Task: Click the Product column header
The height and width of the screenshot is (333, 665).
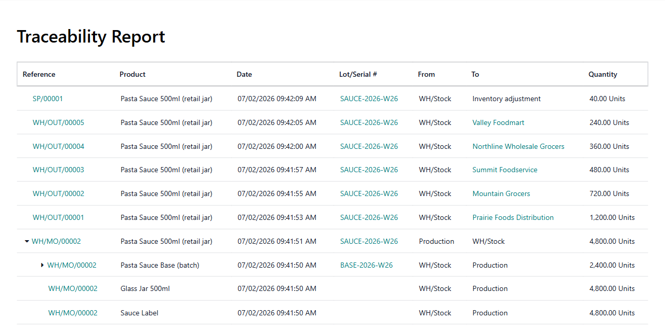Action: (132, 74)
